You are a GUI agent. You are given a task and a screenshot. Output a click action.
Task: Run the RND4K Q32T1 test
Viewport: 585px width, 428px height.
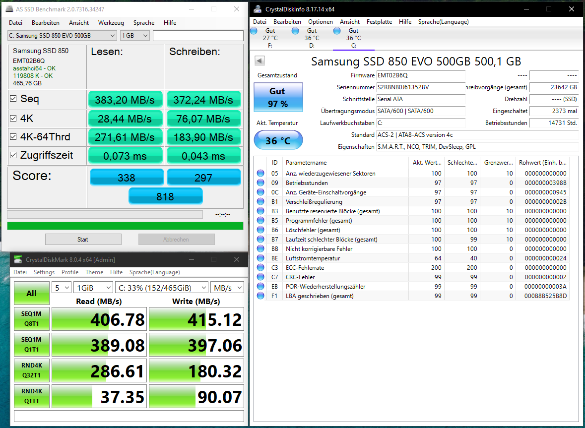(x=32, y=370)
